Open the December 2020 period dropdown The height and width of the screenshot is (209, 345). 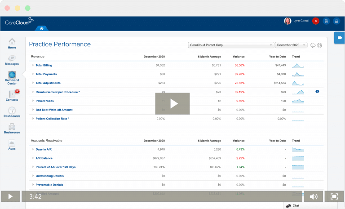[x=291, y=45]
